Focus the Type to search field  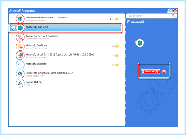click(x=151, y=16)
